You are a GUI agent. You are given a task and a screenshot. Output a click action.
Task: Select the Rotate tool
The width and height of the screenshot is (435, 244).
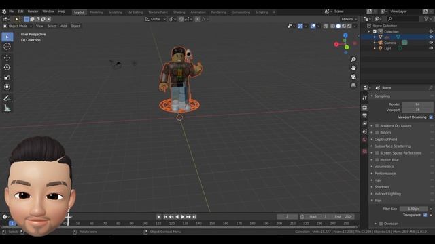point(7,67)
